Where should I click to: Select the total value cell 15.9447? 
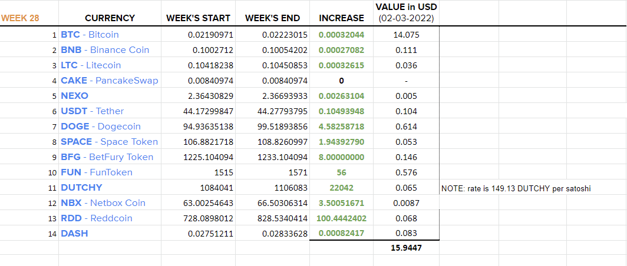(x=406, y=248)
